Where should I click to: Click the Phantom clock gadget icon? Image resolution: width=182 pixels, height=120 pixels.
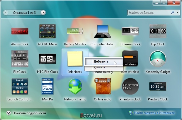point(130,86)
